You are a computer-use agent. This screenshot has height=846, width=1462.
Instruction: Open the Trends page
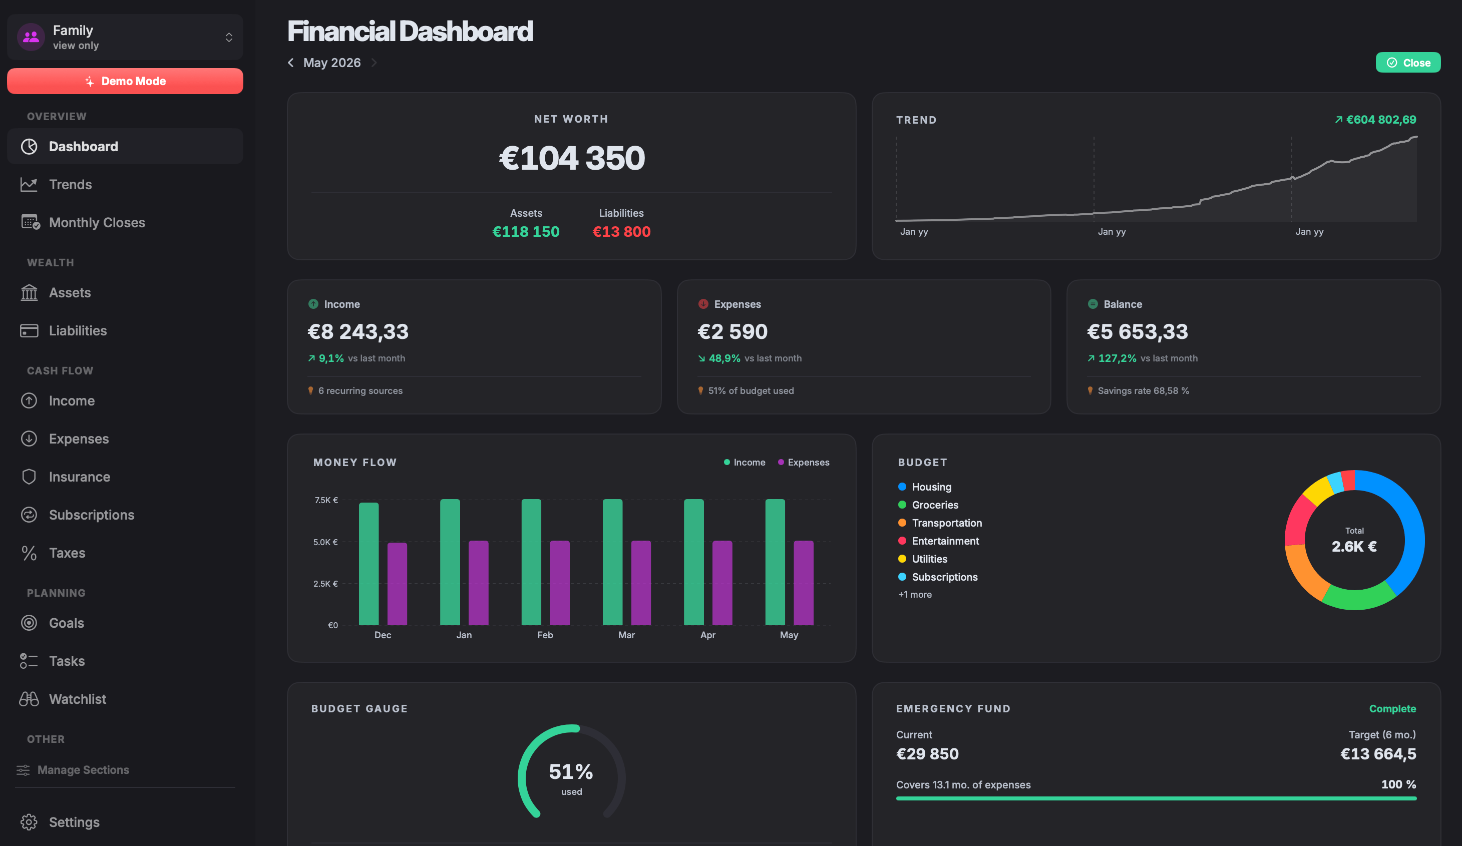pos(125,185)
